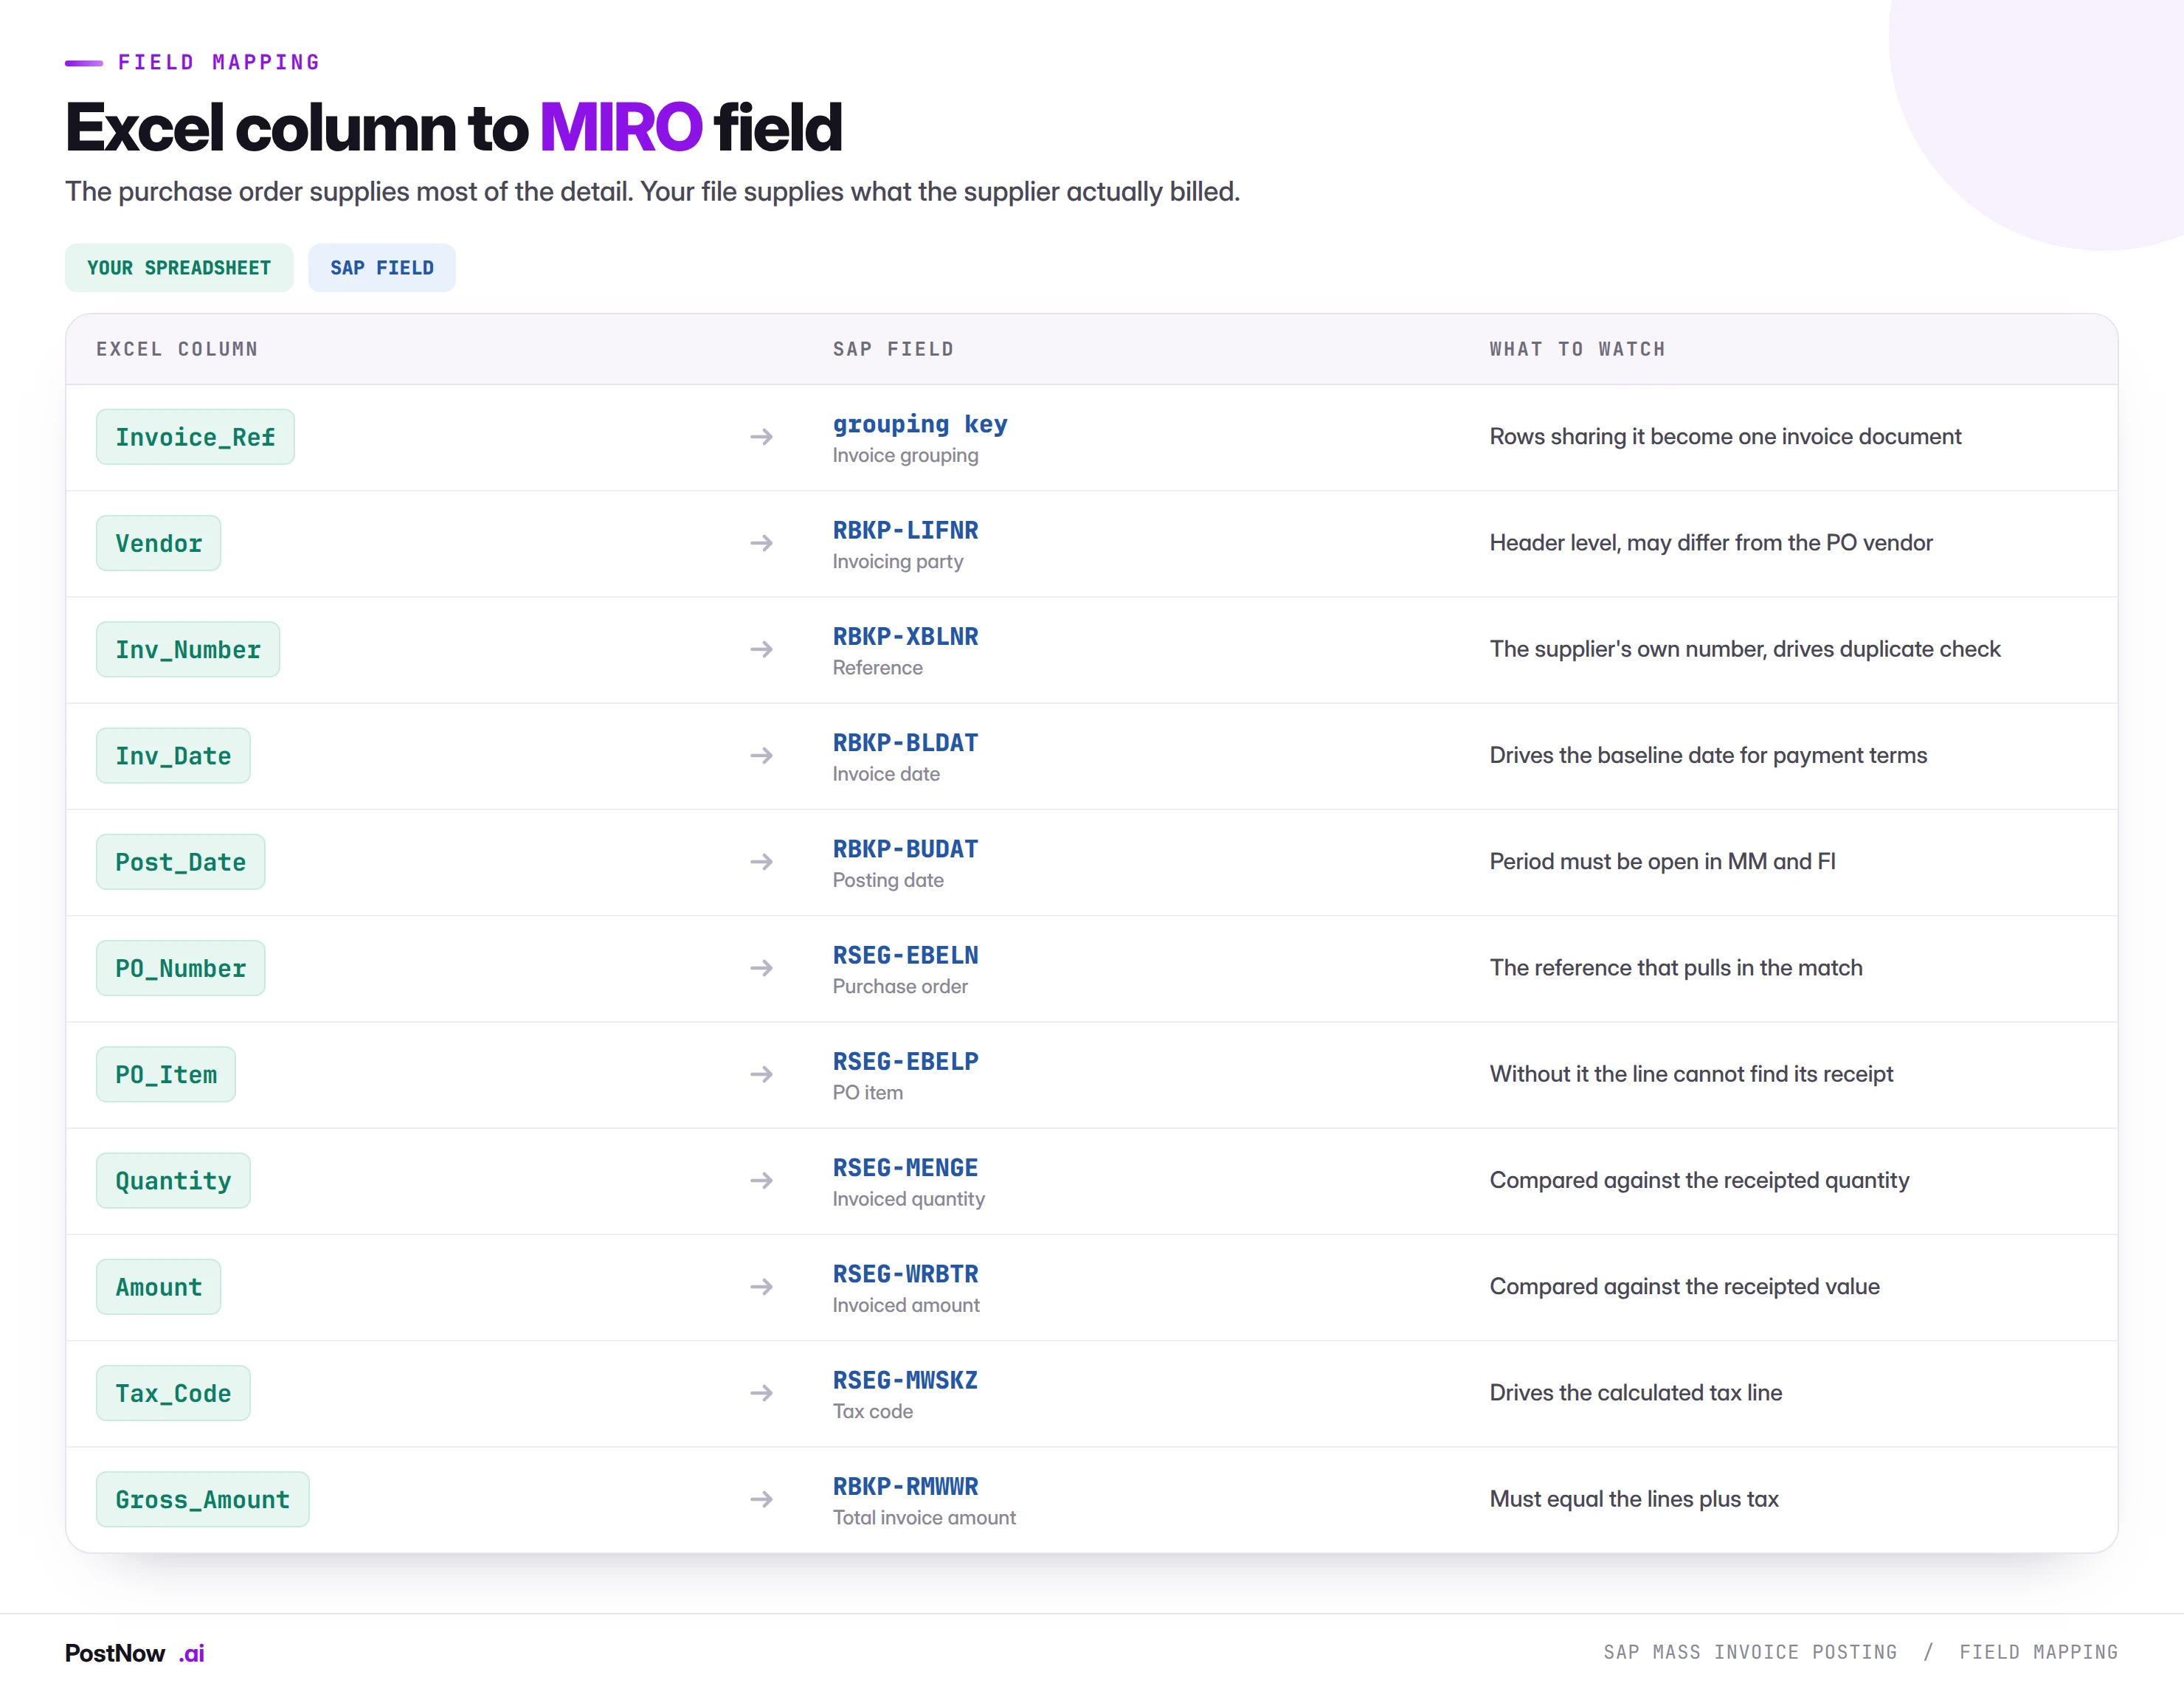
Task: Click the arrow icon beside Invoice_Ref
Action: 762,437
